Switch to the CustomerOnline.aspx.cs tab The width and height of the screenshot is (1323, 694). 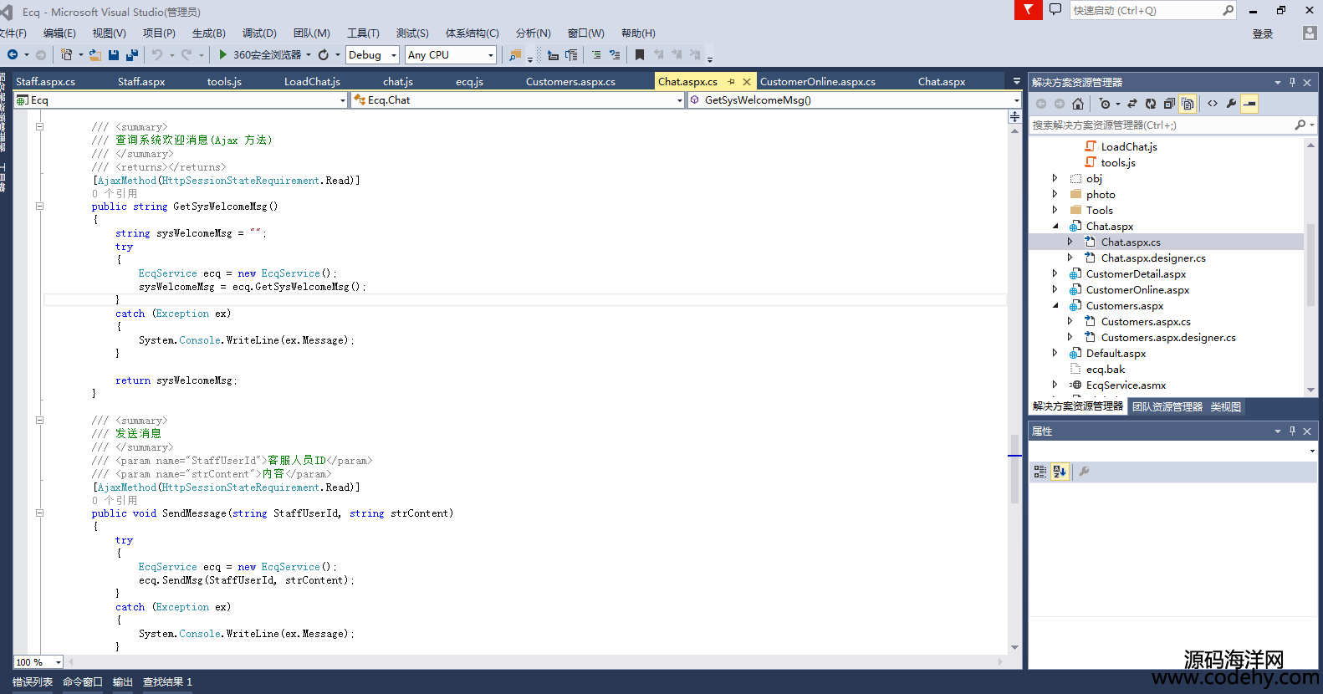[x=818, y=82]
